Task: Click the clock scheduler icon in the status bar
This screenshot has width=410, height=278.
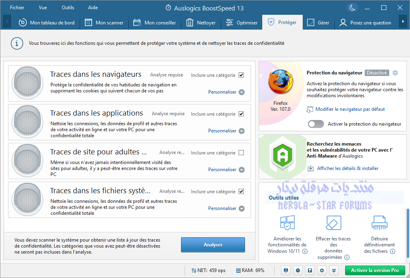Action: [x=298, y=270]
